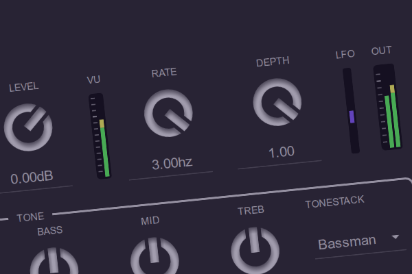Click the Bassman tonestack selection
Screen dimensions: 412x274
(347, 242)
